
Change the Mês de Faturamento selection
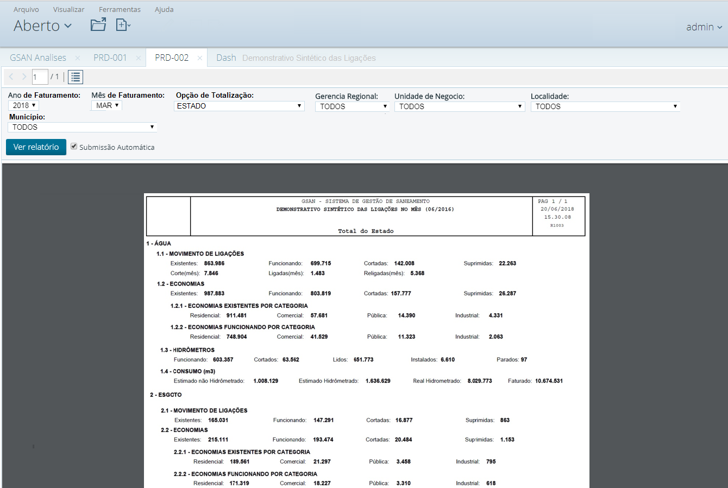click(106, 105)
